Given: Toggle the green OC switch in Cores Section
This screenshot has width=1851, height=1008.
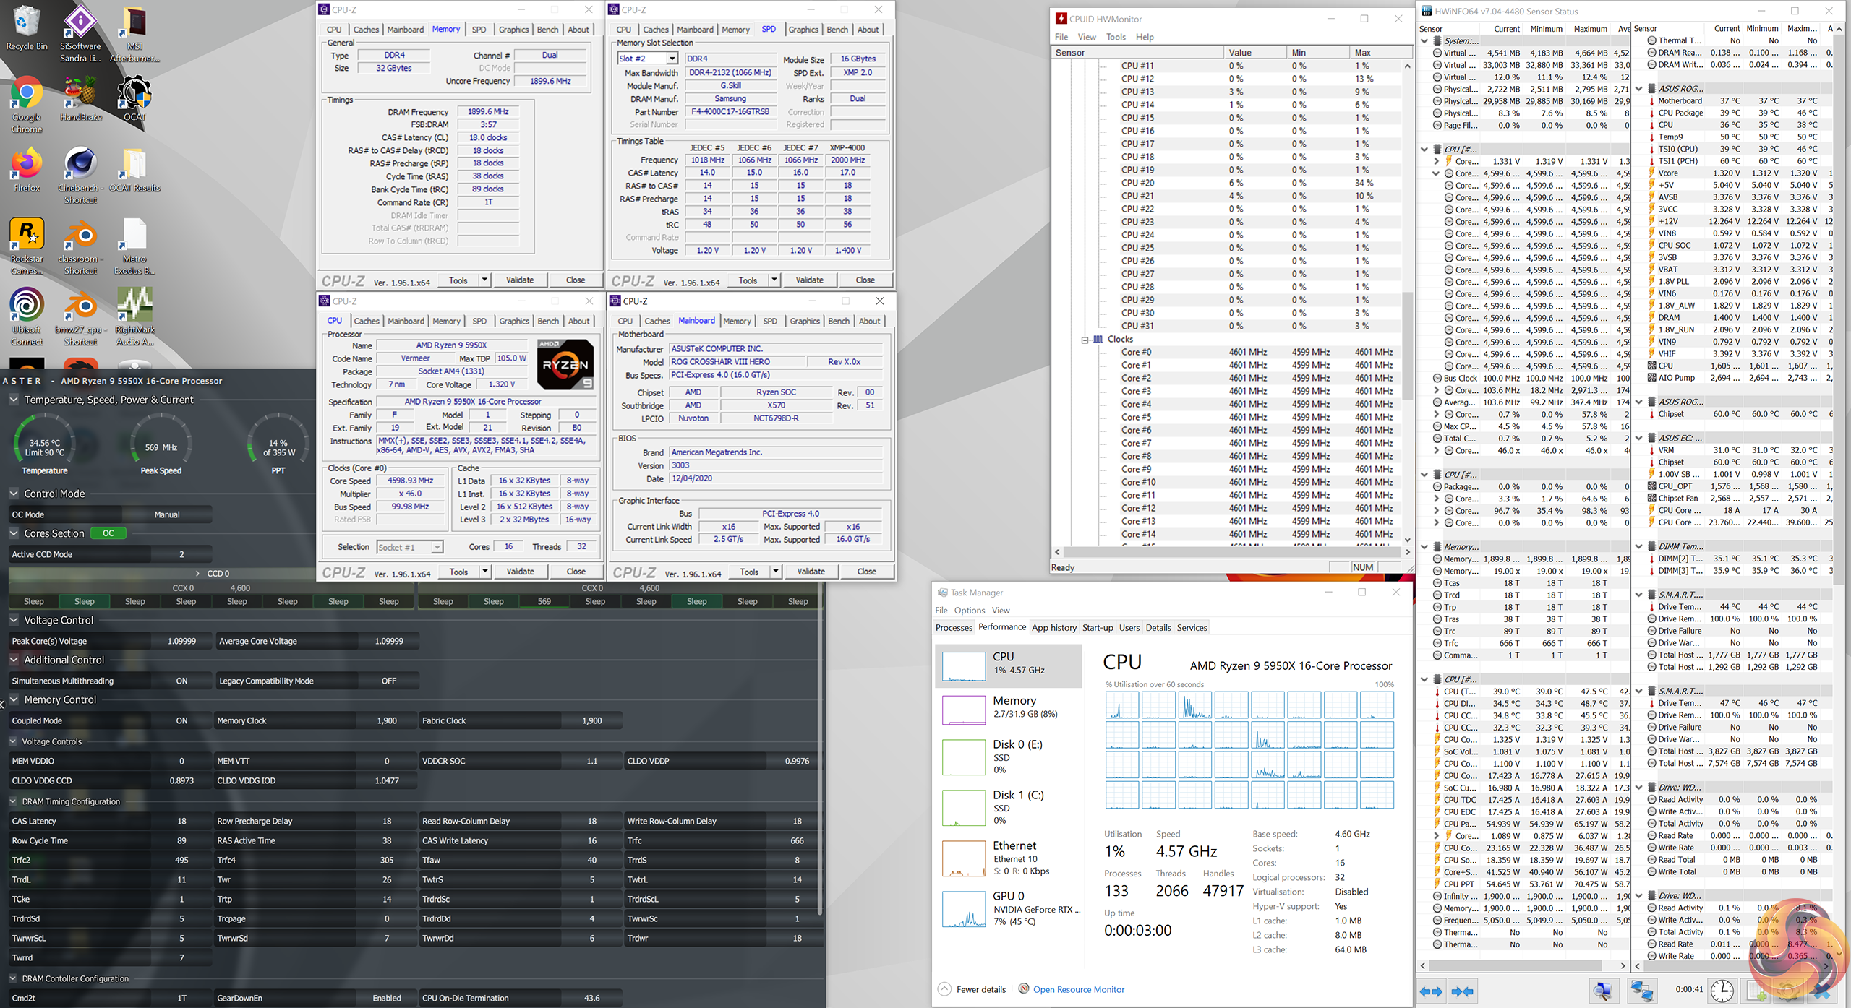Looking at the screenshot, I should pos(108,533).
